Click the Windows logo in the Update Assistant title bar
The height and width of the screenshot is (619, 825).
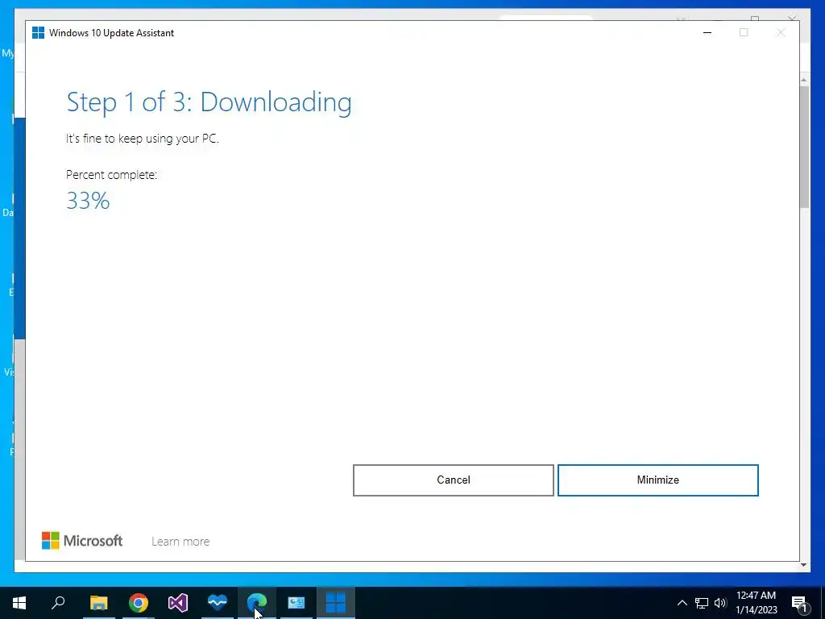coord(38,32)
